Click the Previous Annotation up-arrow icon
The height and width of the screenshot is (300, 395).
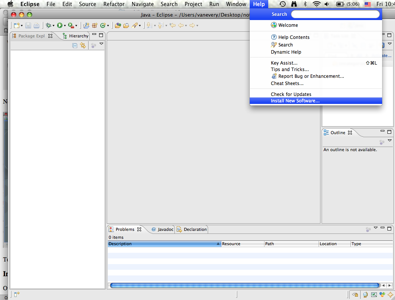(x=160, y=25)
